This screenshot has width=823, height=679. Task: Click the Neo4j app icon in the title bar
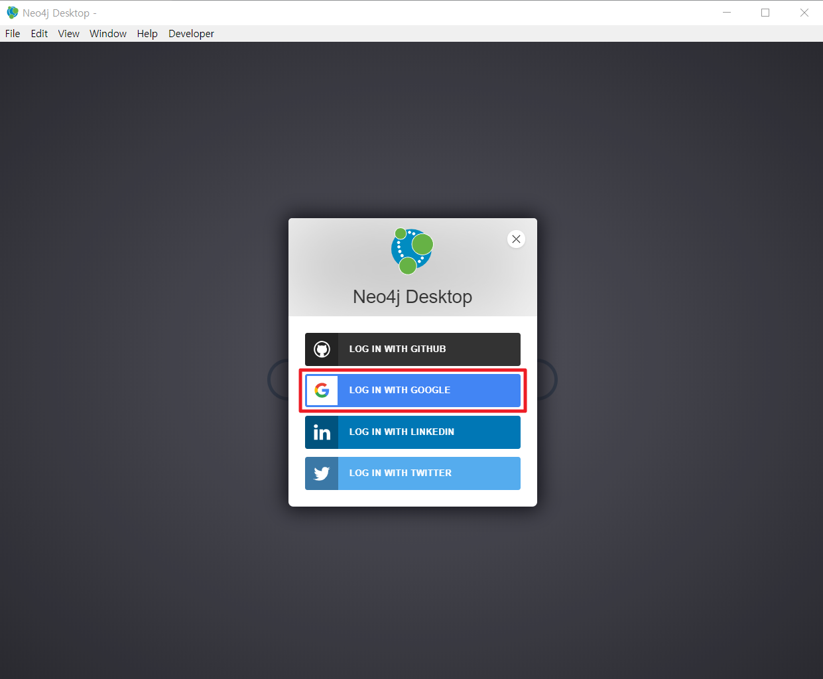click(12, 13)
